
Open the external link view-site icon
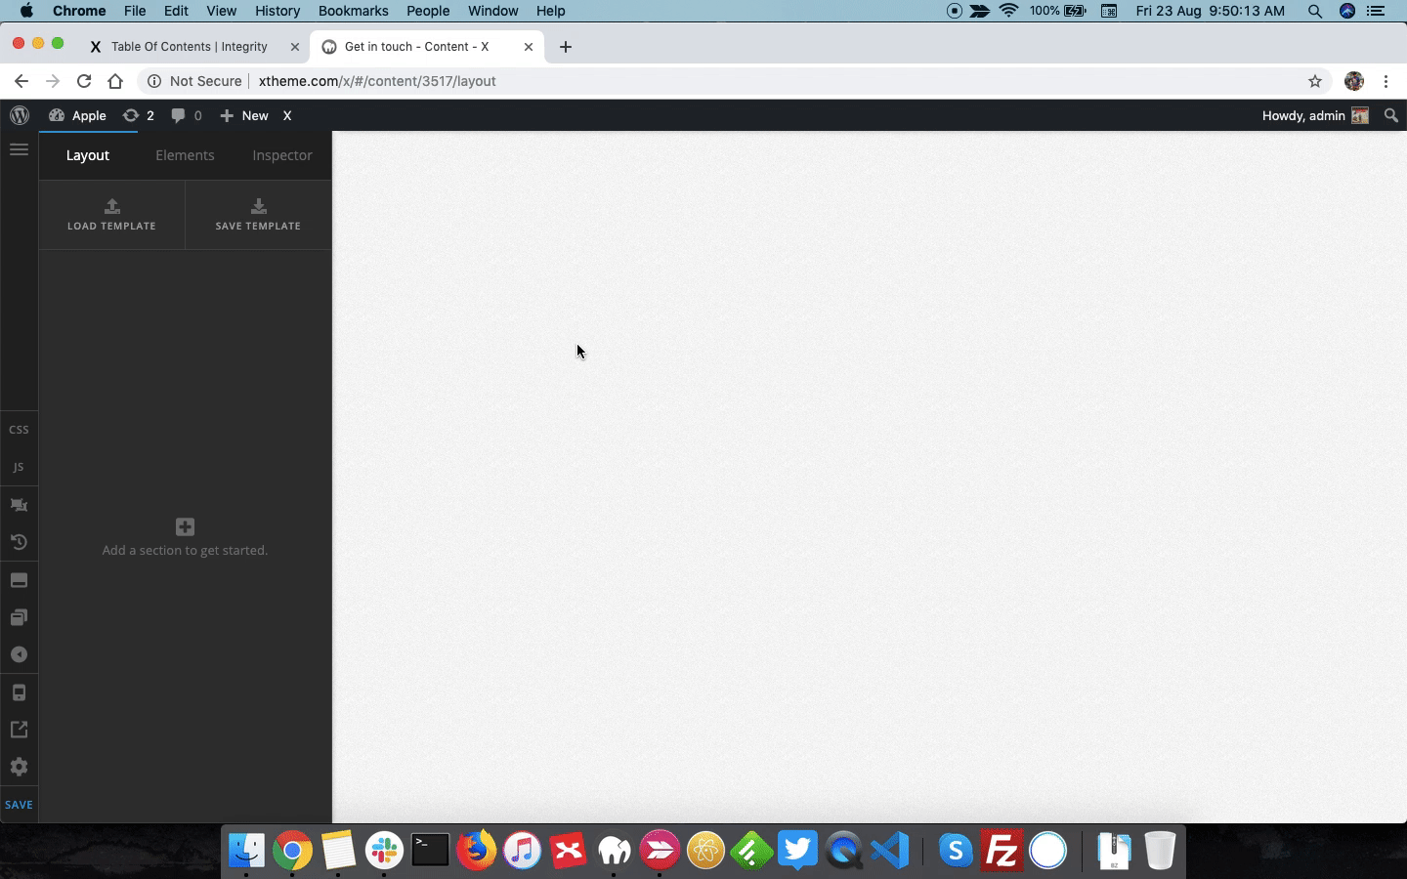tap(19, 730)
